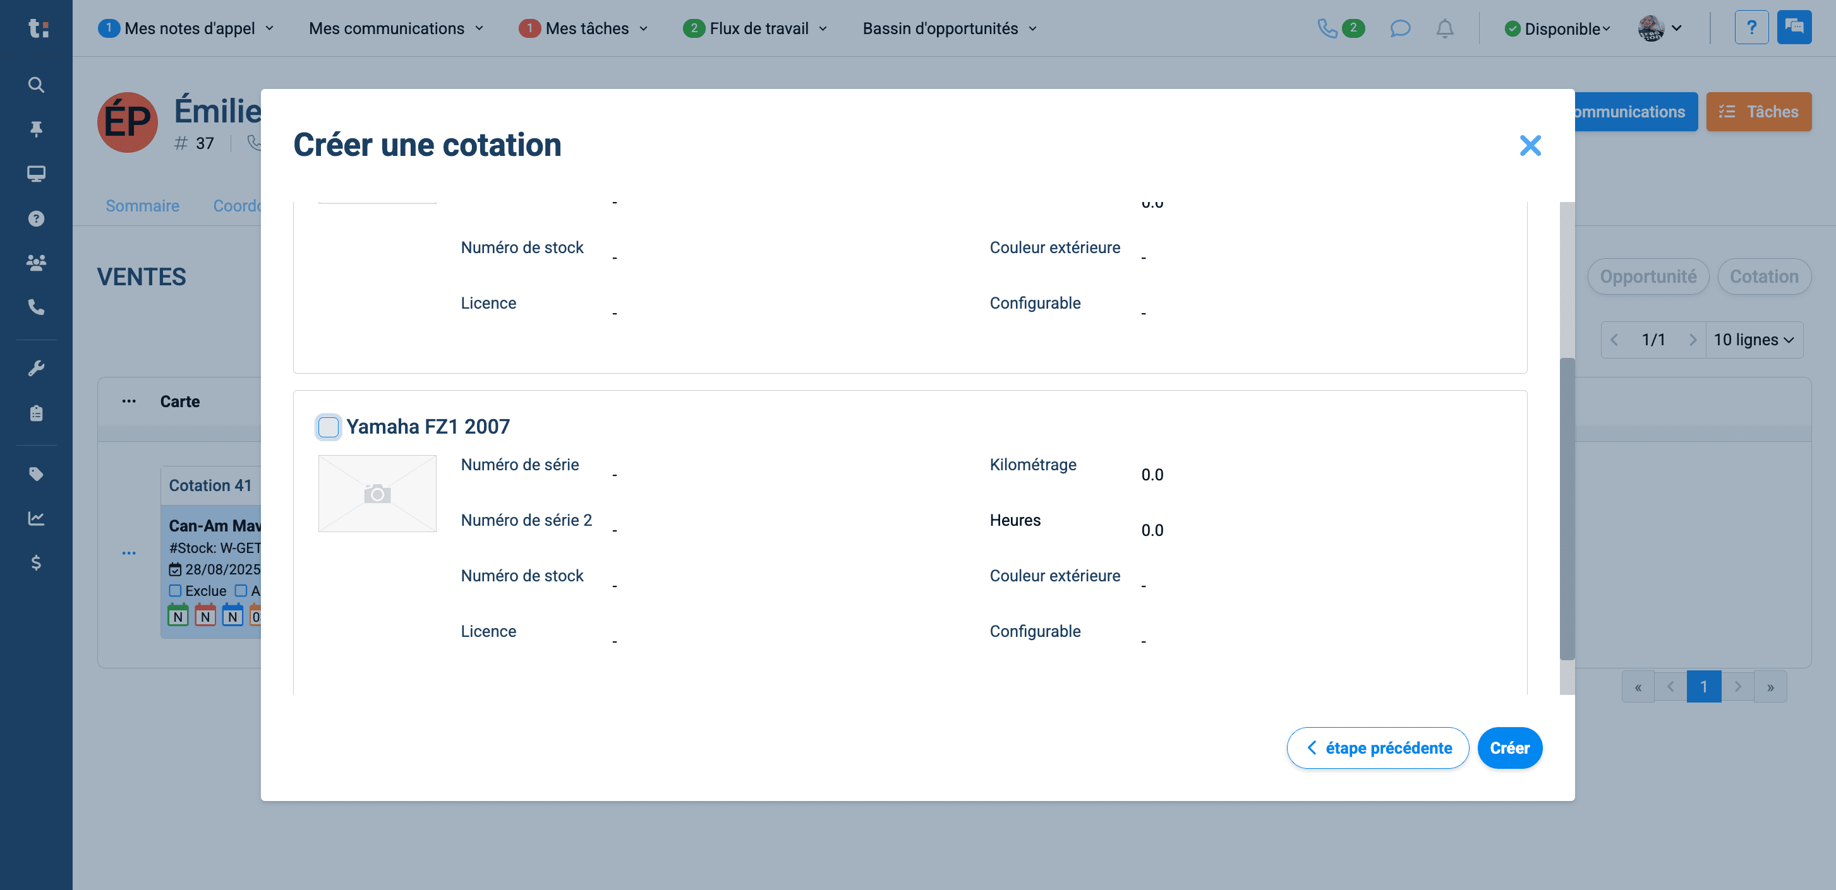The width and height of the screenshot is (1836, 890).
Task: Open the chat bubble messages icon
Action: (x=1400, y=28)
